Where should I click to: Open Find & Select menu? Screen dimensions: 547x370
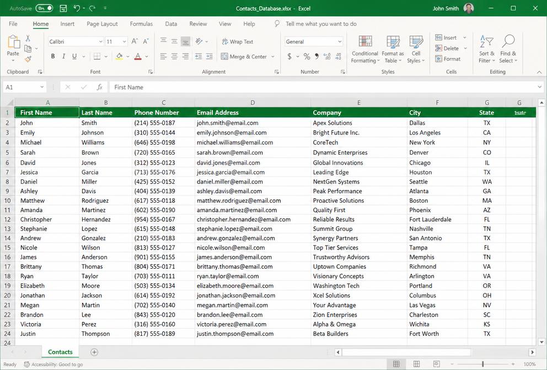(508, 49)
